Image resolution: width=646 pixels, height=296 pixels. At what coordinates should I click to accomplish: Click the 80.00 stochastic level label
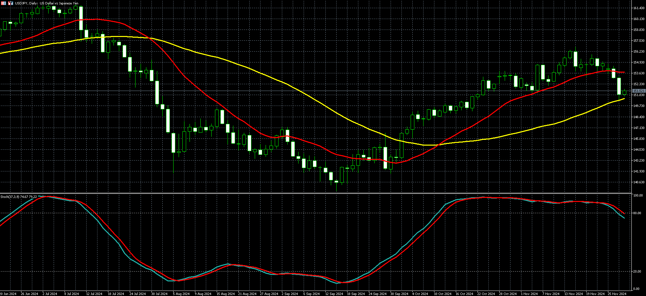pyautogui.click(x=637, y=213)
